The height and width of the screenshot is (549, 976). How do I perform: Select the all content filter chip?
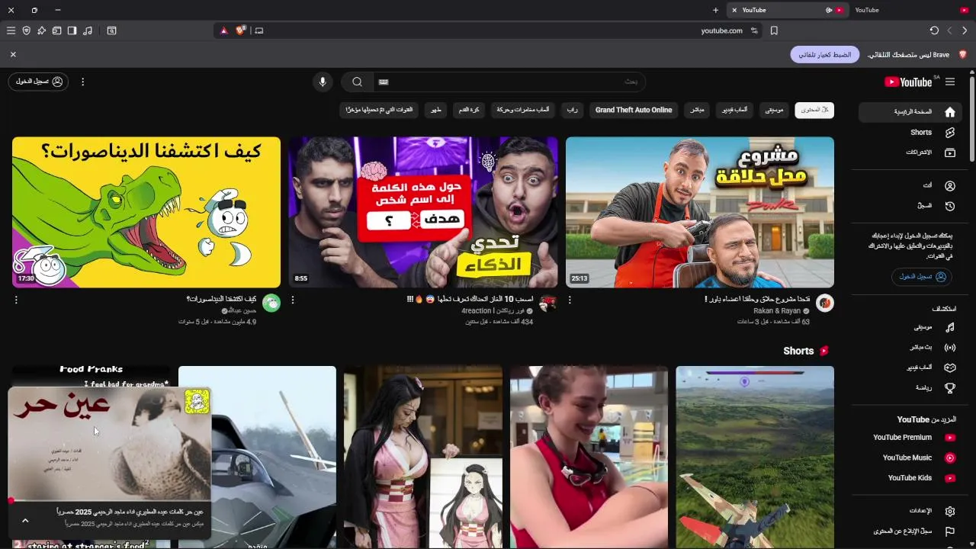pos(814,110)
